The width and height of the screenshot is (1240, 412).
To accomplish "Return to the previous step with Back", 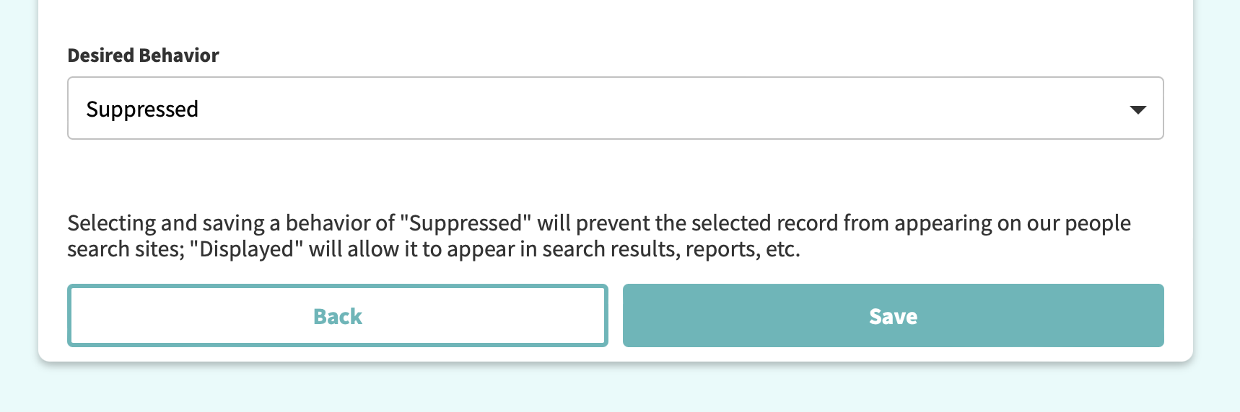I will (338, 315).
